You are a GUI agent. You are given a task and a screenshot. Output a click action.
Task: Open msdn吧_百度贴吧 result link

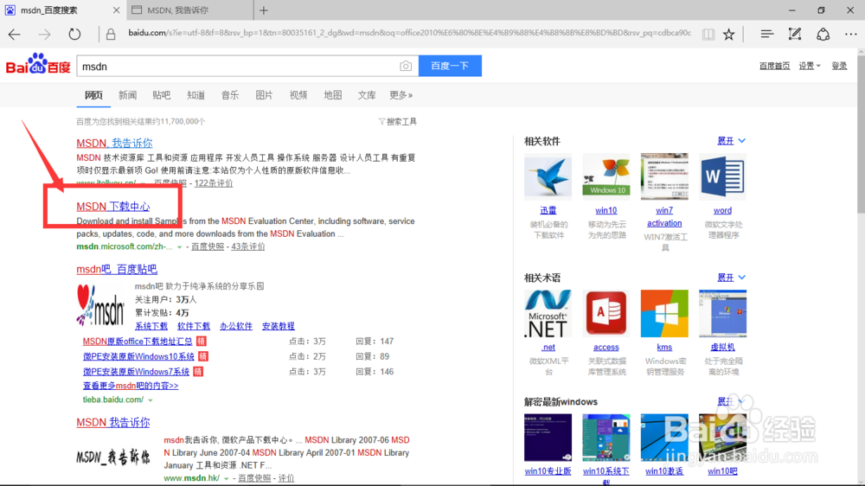point(117,269)
